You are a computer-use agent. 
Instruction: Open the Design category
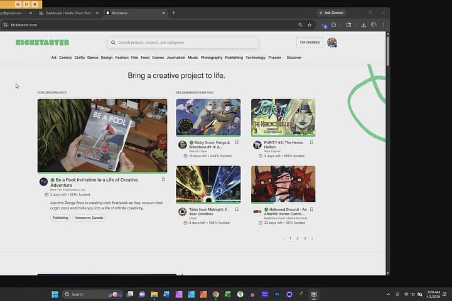pos(107,58)
